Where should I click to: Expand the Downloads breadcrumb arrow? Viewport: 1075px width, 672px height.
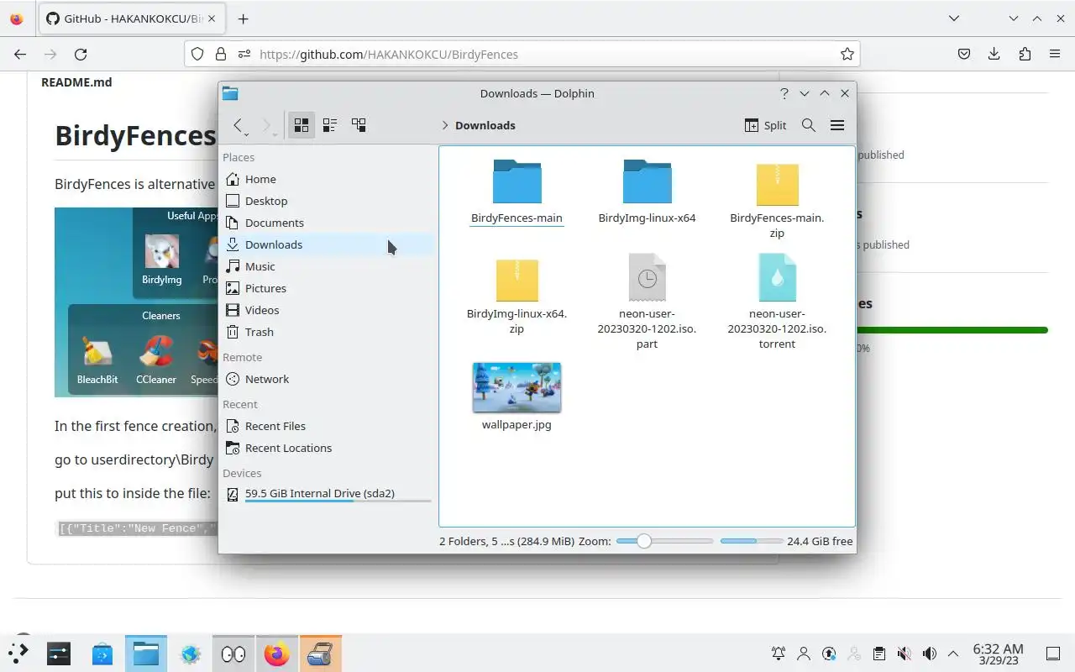pos(445,125)
